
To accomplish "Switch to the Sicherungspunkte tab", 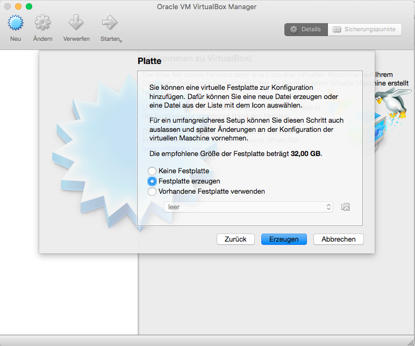I will coord(364,30).
